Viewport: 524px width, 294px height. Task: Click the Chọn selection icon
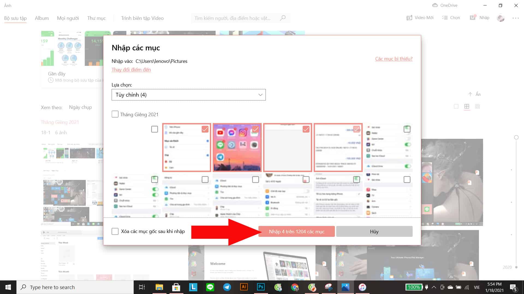coord(445,18)
